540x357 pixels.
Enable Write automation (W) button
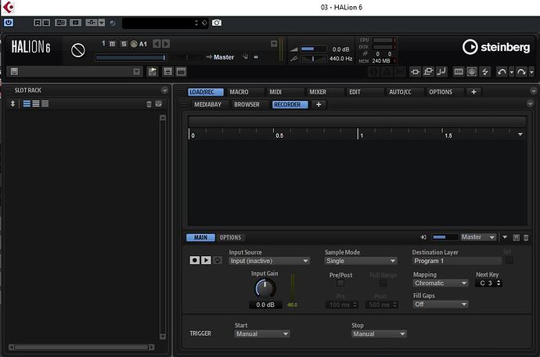point(46,23)
